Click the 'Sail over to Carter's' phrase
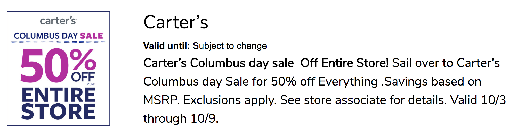This screenshot has width=517, height=136. tap(446, 63)
